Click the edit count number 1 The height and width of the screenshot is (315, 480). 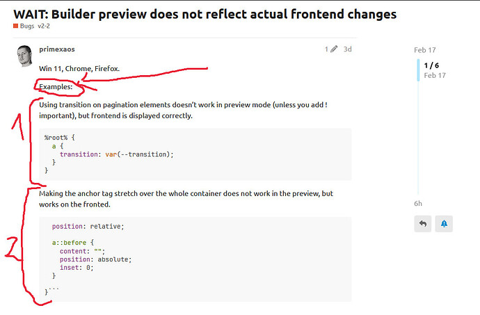[x=326, y=49]
